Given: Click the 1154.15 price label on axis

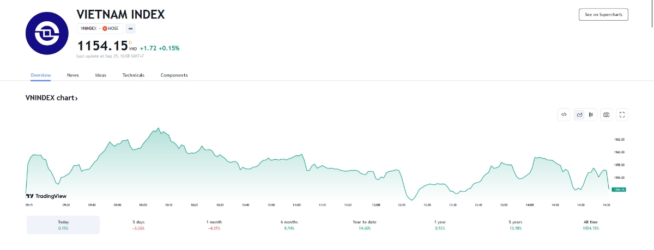Looking at the screenshot, I should pos(619,189).
